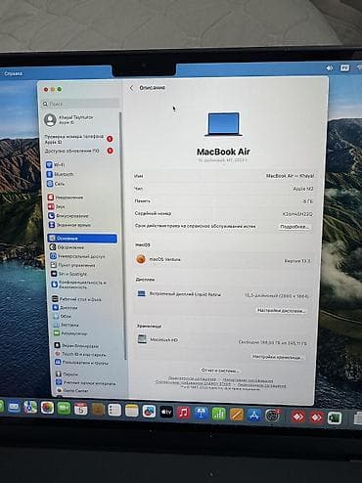Open Экранное время (Screen Time) settings
This screenshot has height=483, width=362.
click(69, 225)
